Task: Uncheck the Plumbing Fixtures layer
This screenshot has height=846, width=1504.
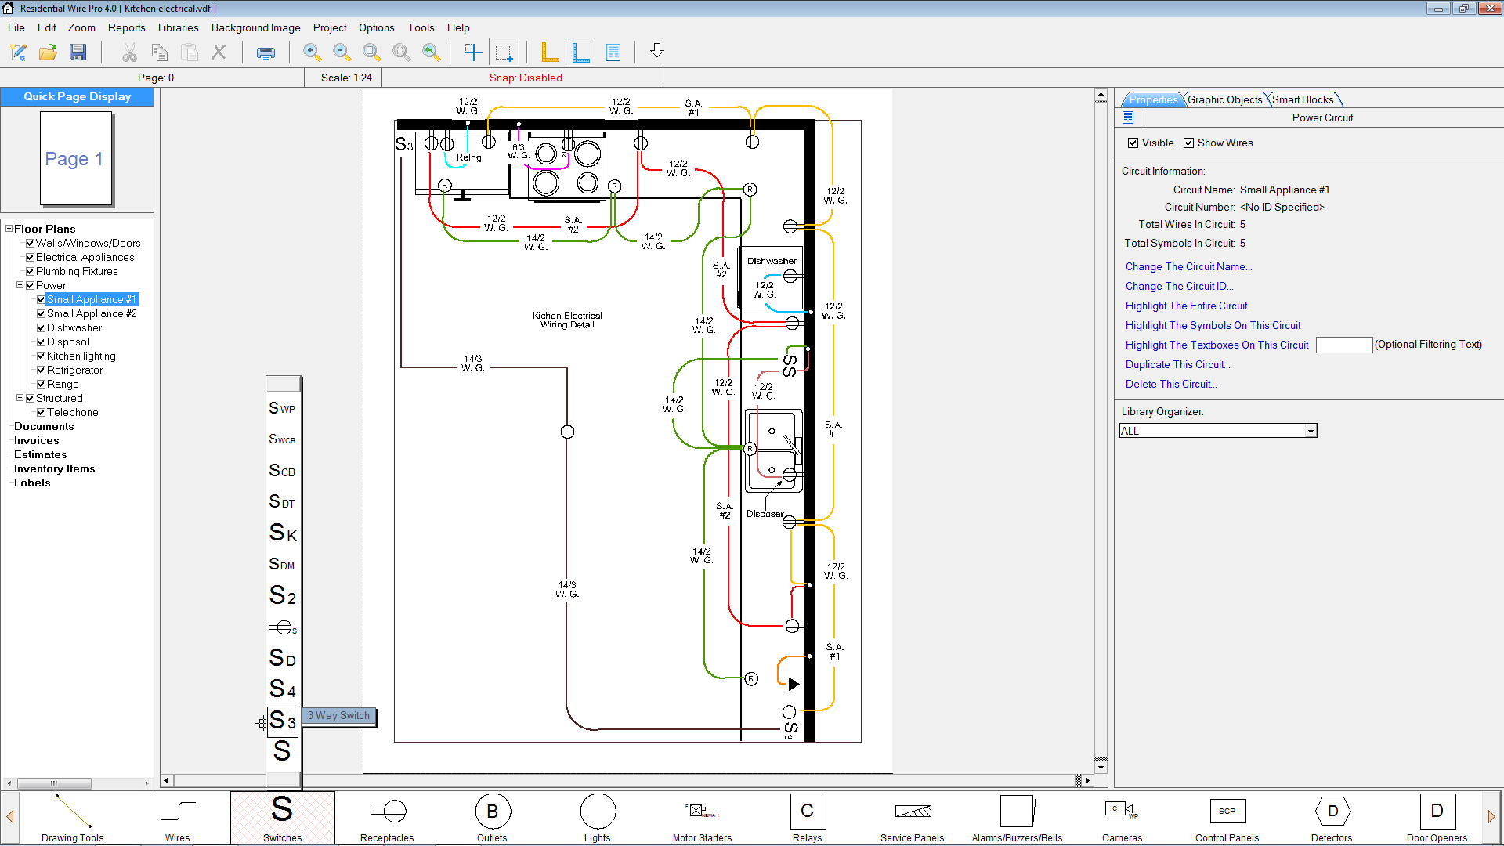Action: 30,272
